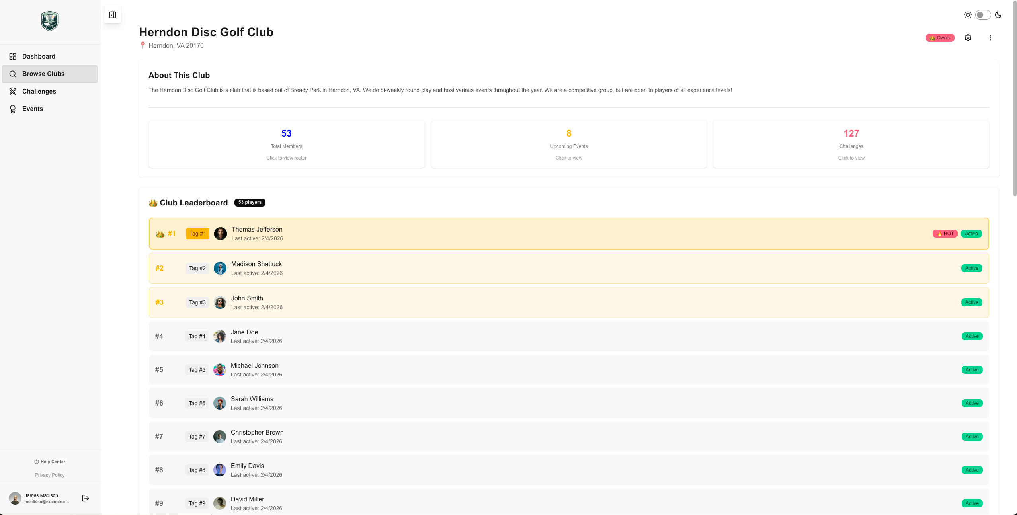
Task: Open Browse Clubs from the sidebar menu
Action: [x=44, y=74]
